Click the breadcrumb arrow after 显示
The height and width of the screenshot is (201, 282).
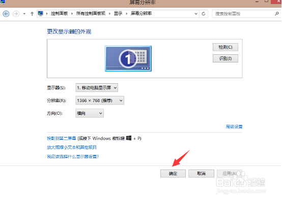click(x=127, y=14)
